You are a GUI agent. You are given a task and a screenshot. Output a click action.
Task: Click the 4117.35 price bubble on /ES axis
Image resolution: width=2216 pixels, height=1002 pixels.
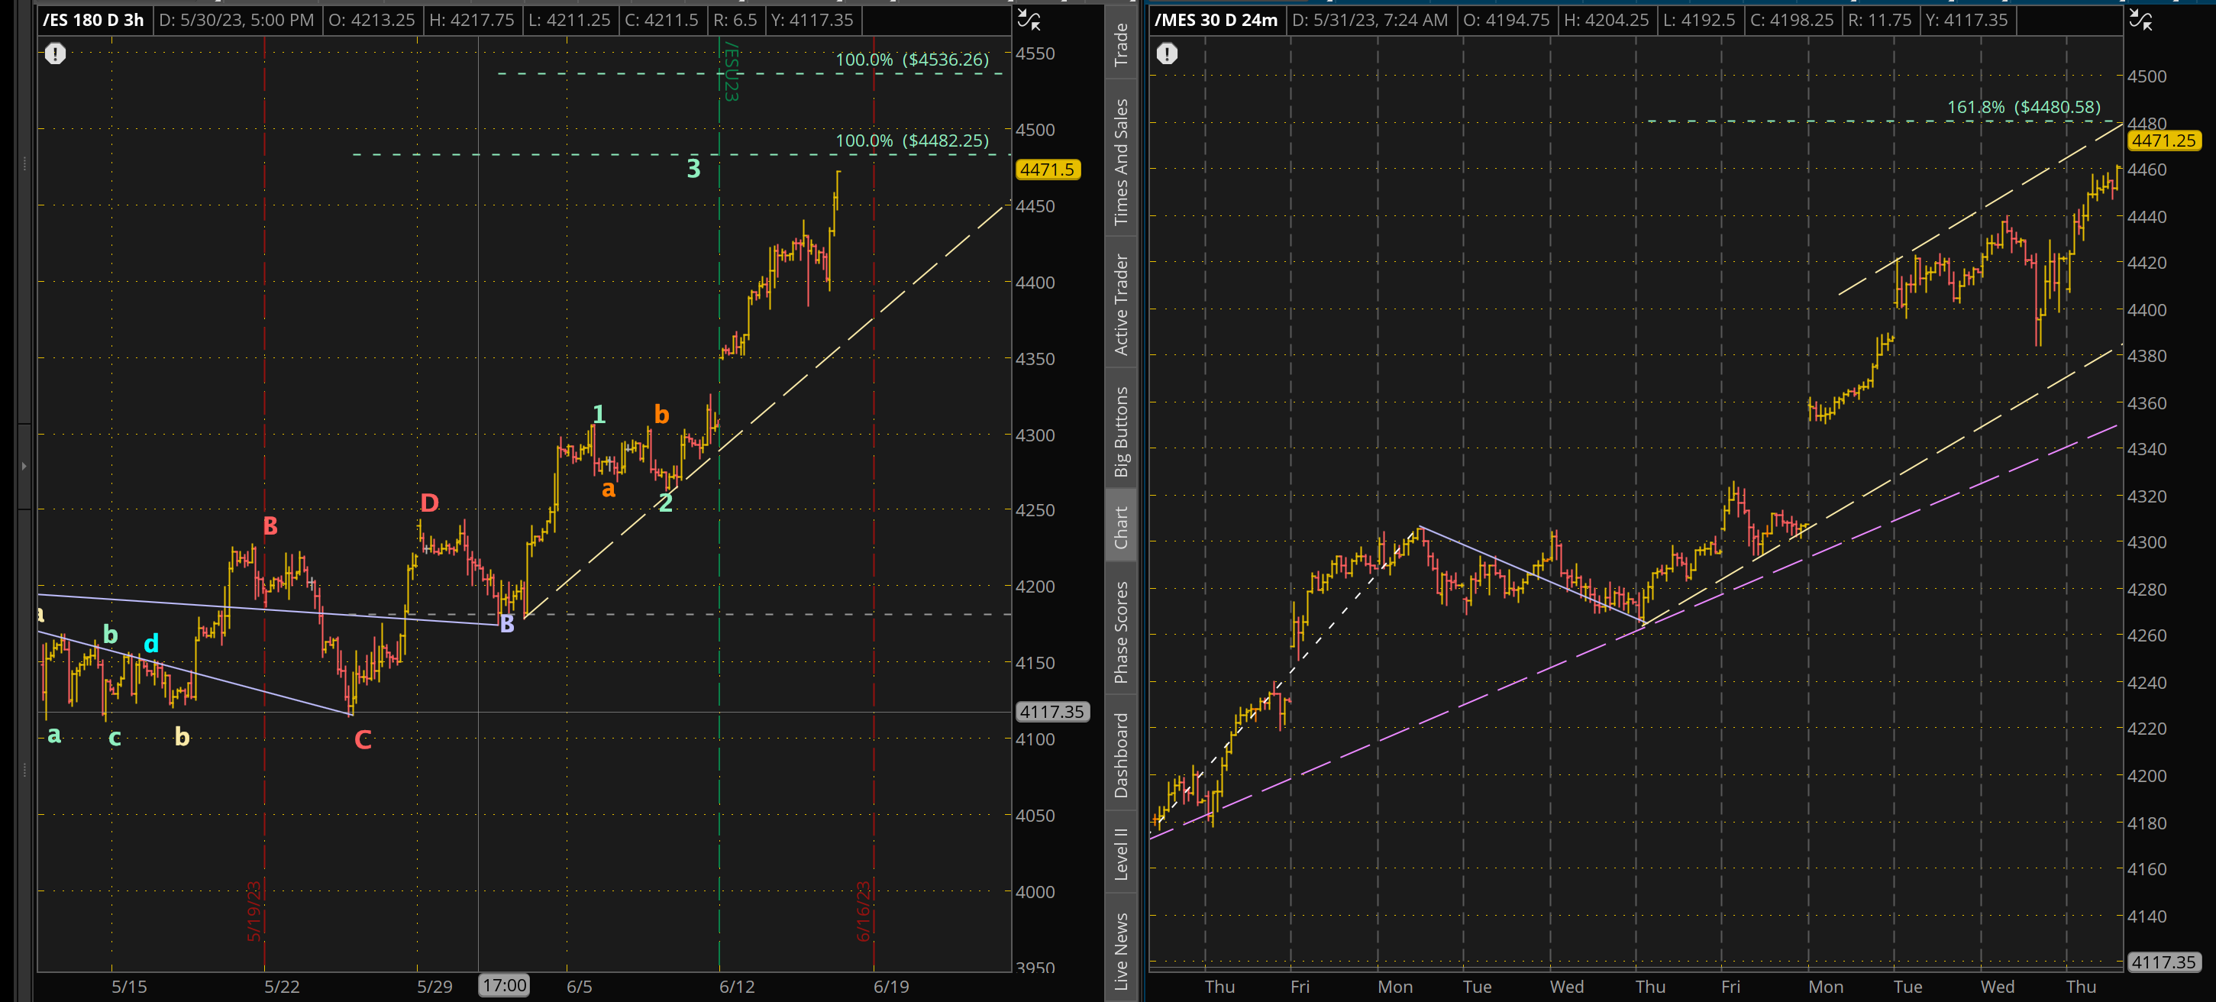pyautogui.click(x=1052, y=711)
